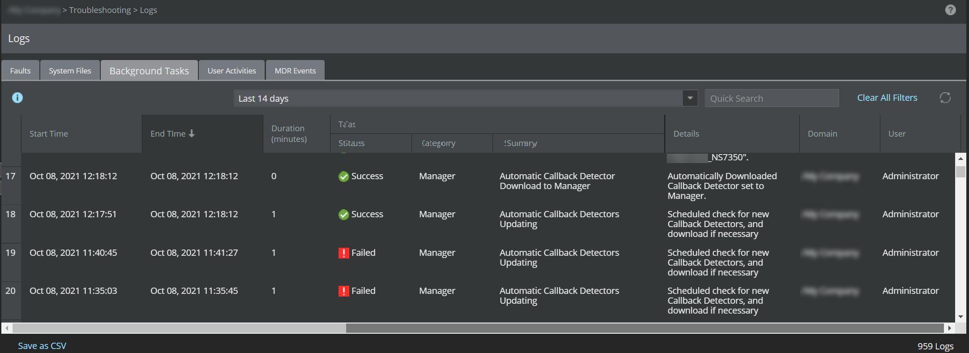The height and width of the screenshot is (353, 969).
Task: Select row 18 start time Oct 08, 2021 12:17:51
Action: 73,214
